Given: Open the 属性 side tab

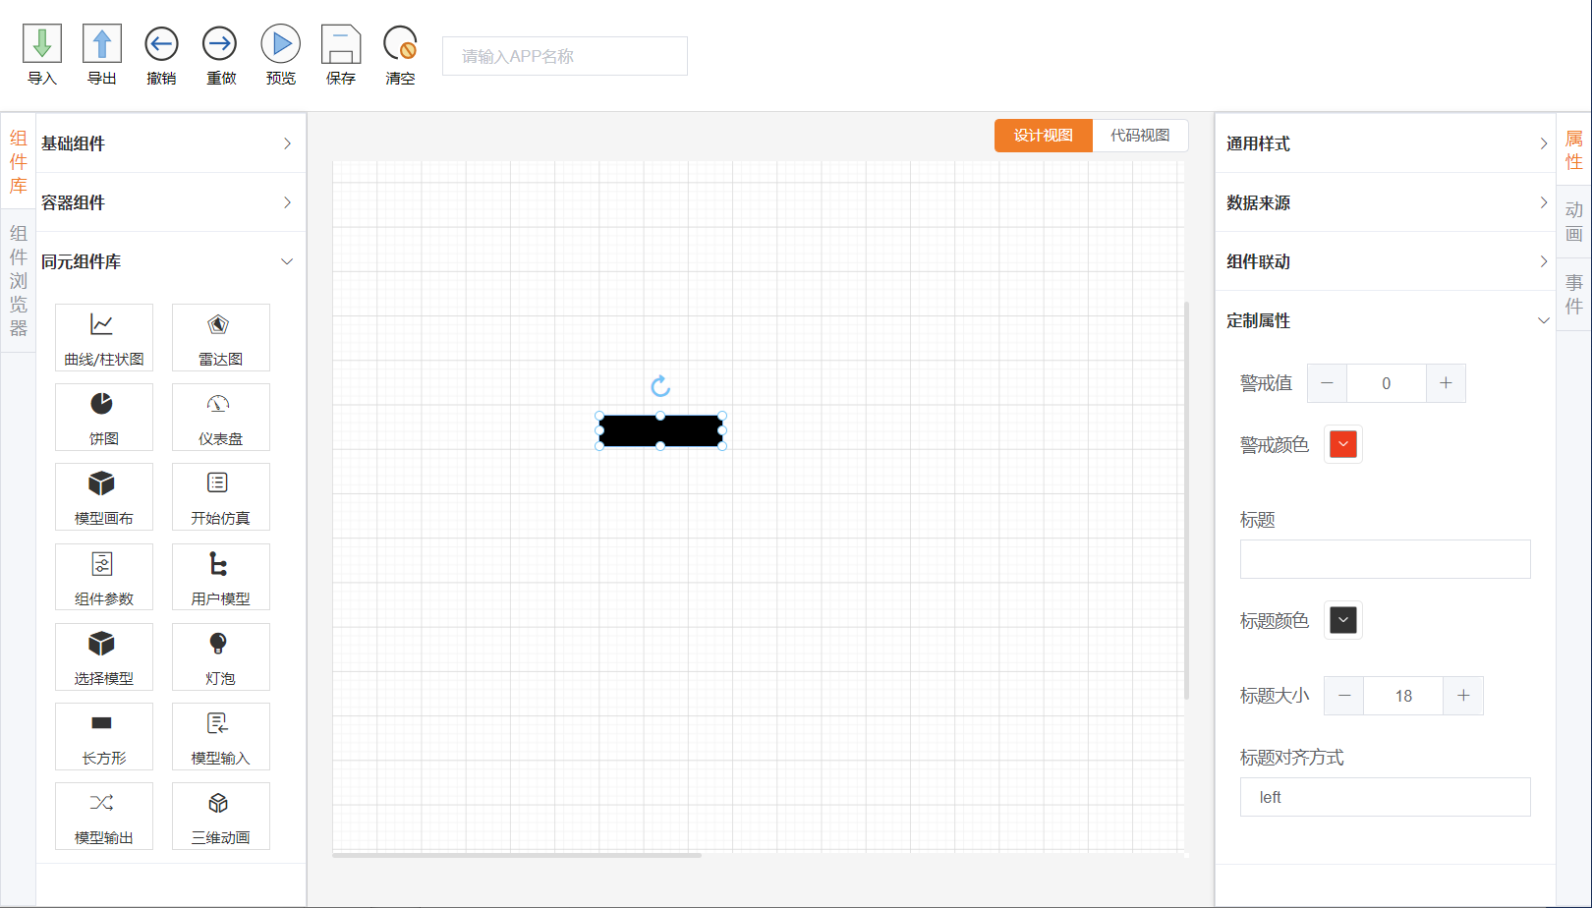Looking at the screenshot, I should coord(1574,150).
